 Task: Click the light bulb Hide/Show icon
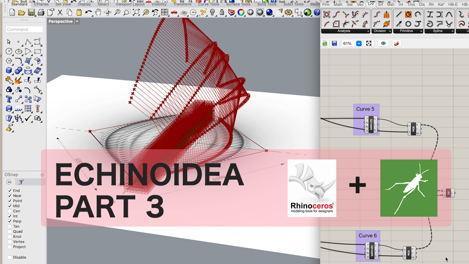(212, 12)
